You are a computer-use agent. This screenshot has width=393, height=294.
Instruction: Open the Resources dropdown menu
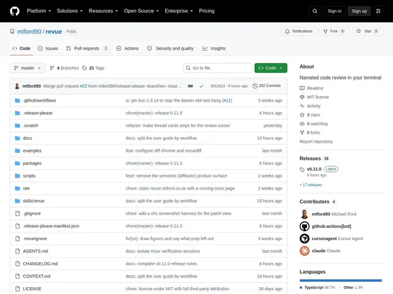tap(103, 11)
